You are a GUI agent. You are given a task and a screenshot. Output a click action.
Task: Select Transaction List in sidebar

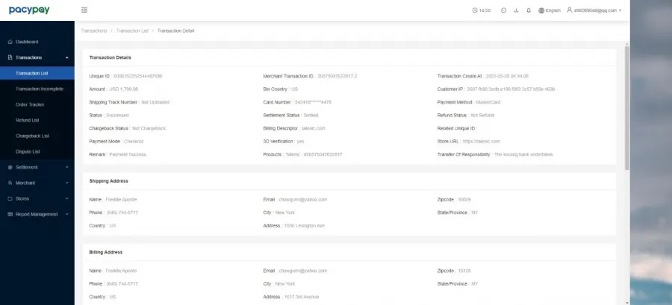point(37,73)
